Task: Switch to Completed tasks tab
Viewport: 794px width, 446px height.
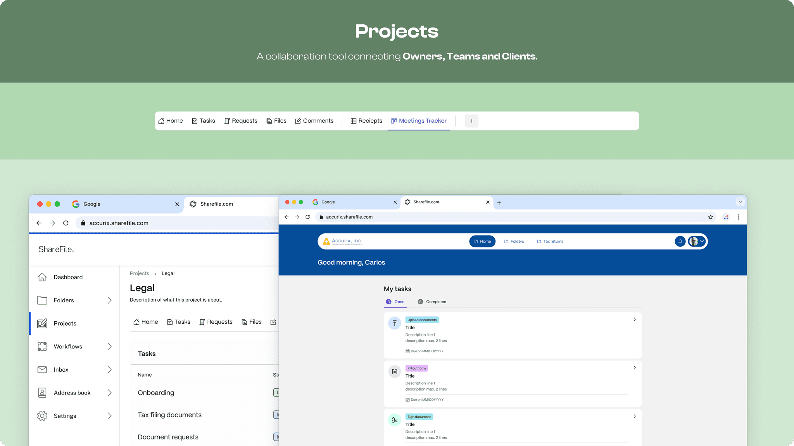Action: pyautogui.click(x=432, y=302)
